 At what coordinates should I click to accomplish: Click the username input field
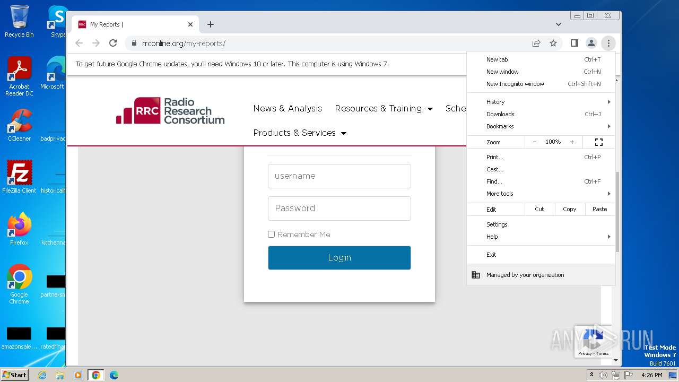coord(339,176)
